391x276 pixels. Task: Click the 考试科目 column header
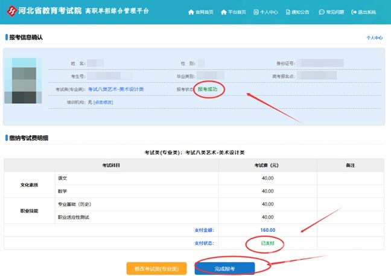(111, 165)
